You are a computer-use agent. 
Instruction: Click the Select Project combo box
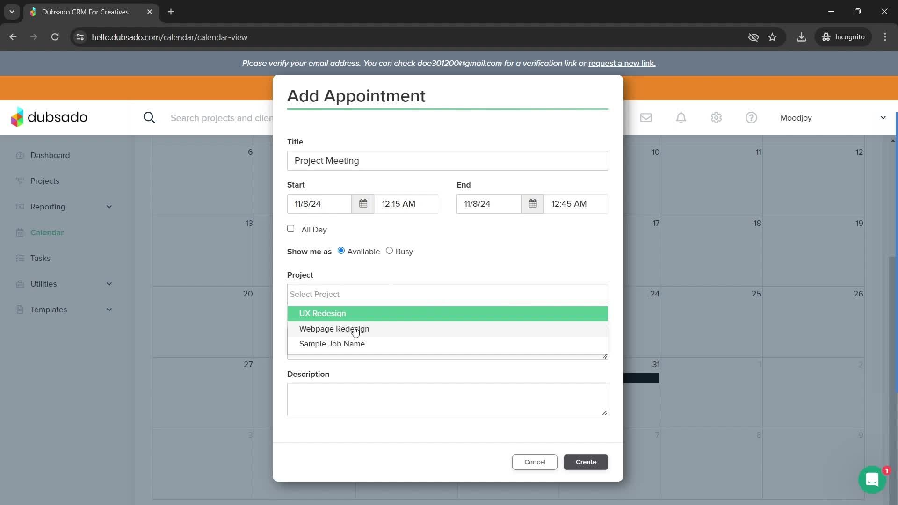point(448,294)
